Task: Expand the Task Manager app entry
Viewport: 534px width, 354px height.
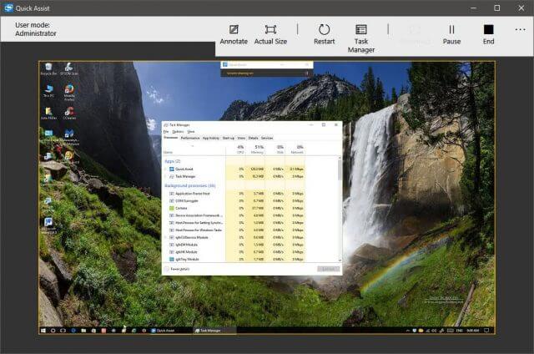Action: (x=166, y=176)
